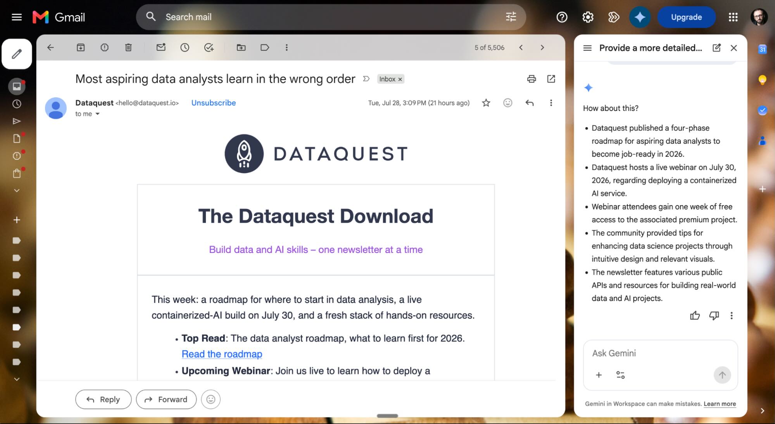
Task: Apply a label from toolbar
Action: pos(265,48)
